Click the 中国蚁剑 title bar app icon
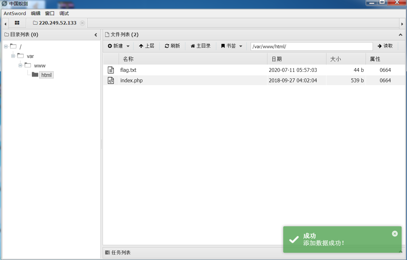Viewport: 407px width, 260px height. tap(4, 4)
